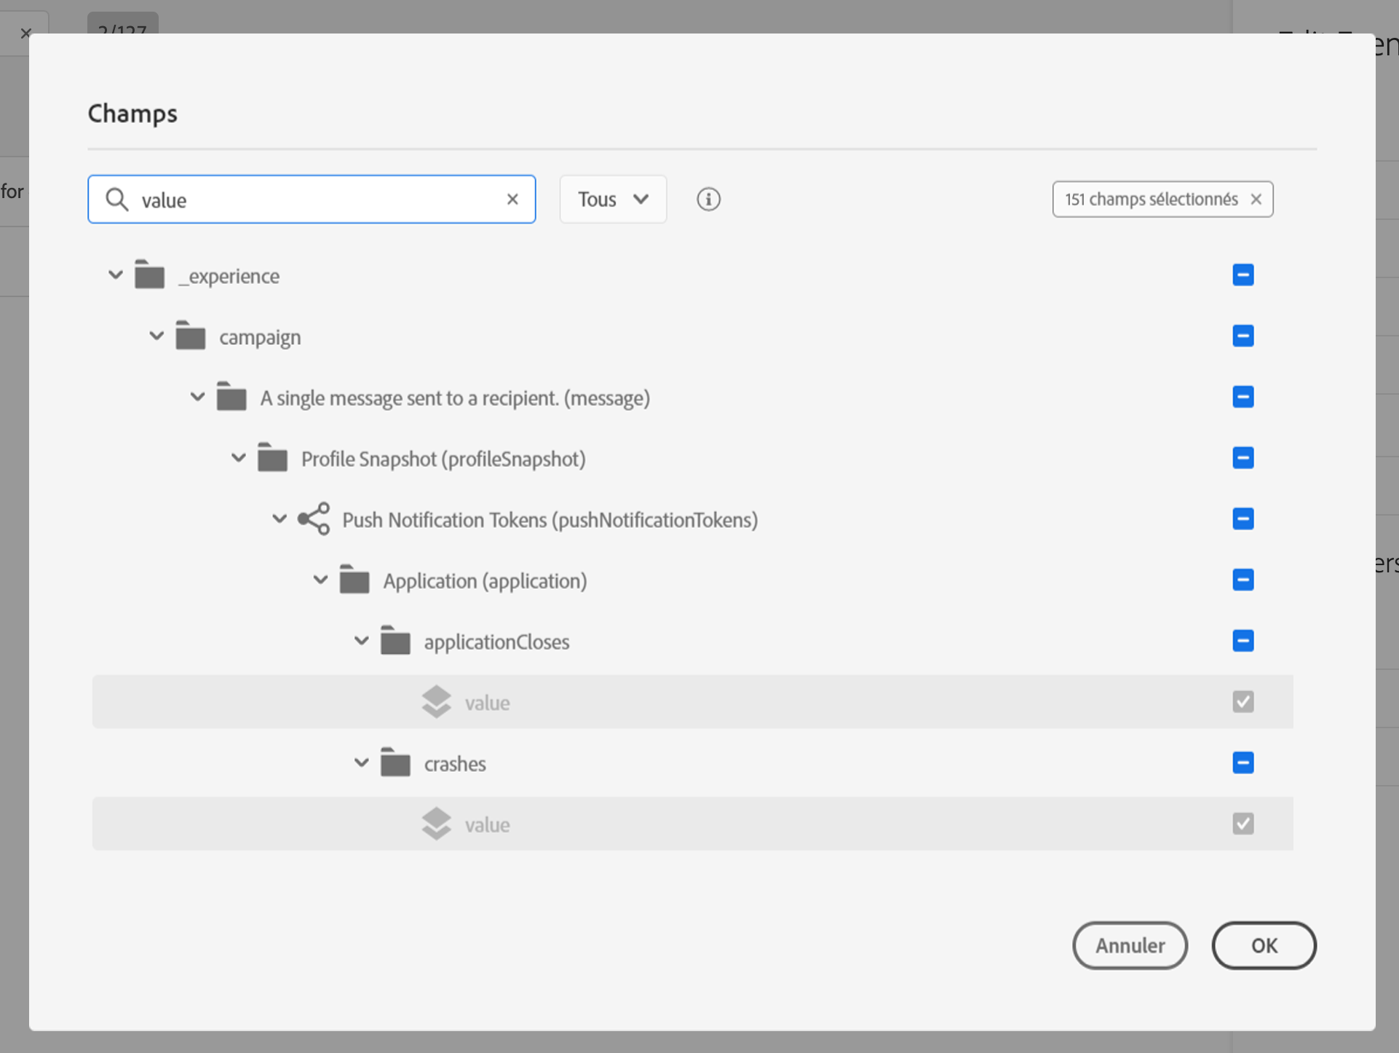Click into the value search field
The width and height of the screenshot is (1399, 1053).
(313, 200)
